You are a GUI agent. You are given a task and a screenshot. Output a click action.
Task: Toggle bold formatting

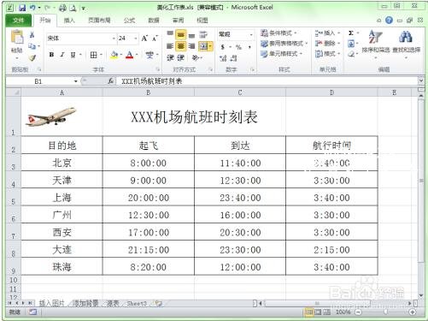[x=51, y=55]
